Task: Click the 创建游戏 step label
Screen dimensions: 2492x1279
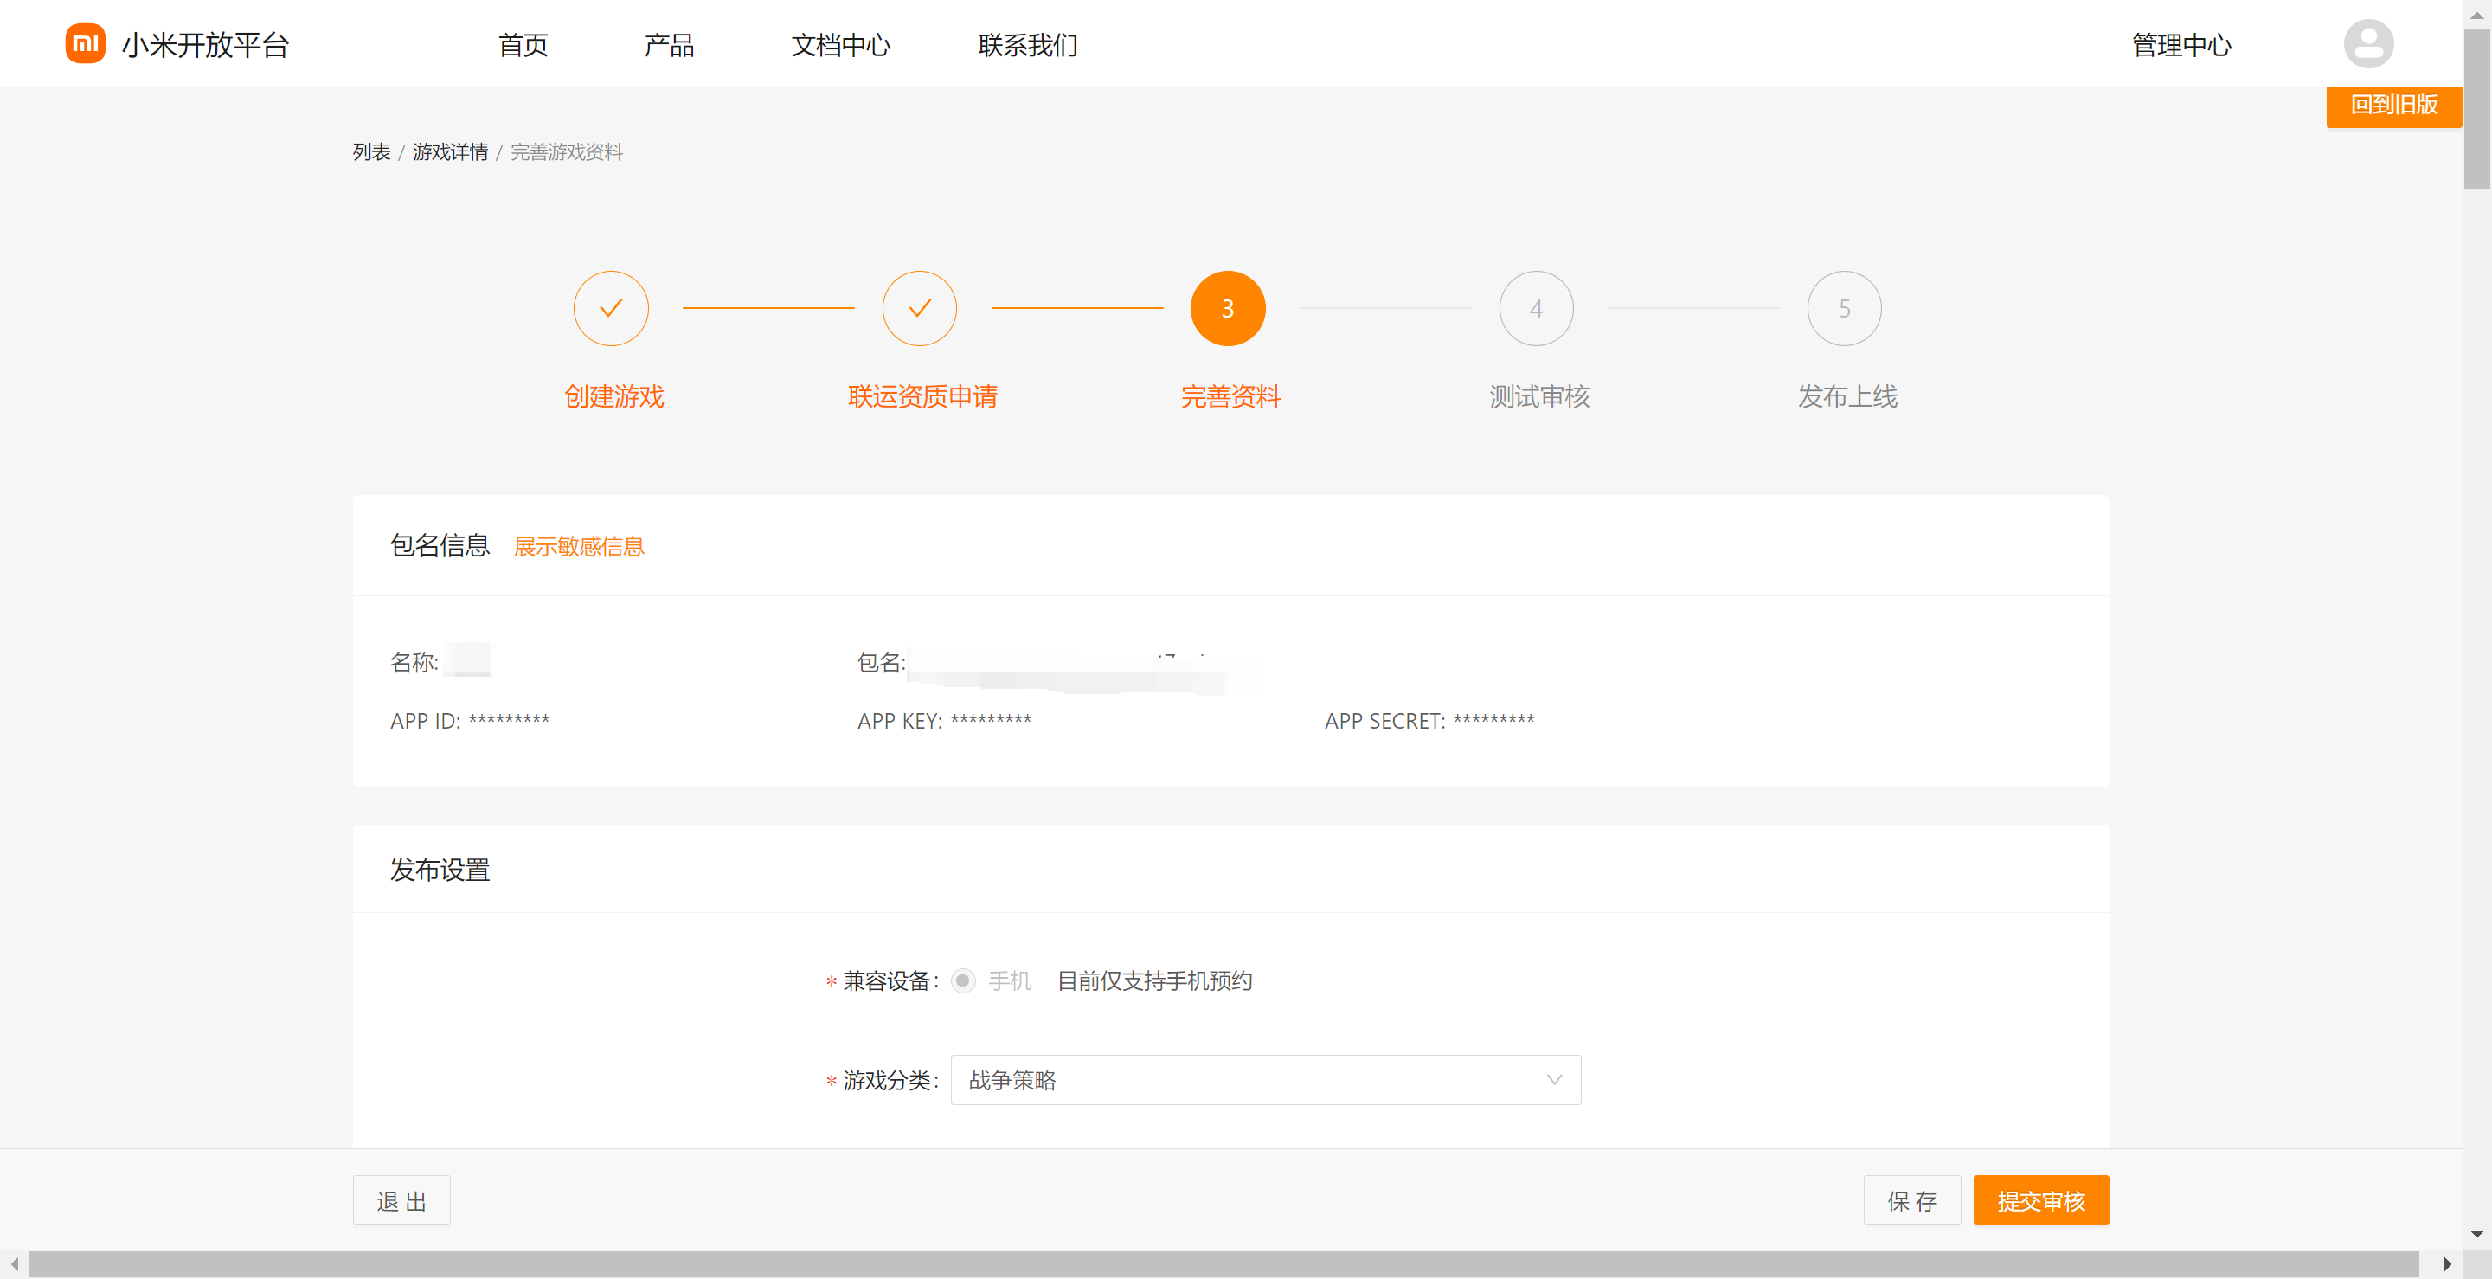Action: 614,396
